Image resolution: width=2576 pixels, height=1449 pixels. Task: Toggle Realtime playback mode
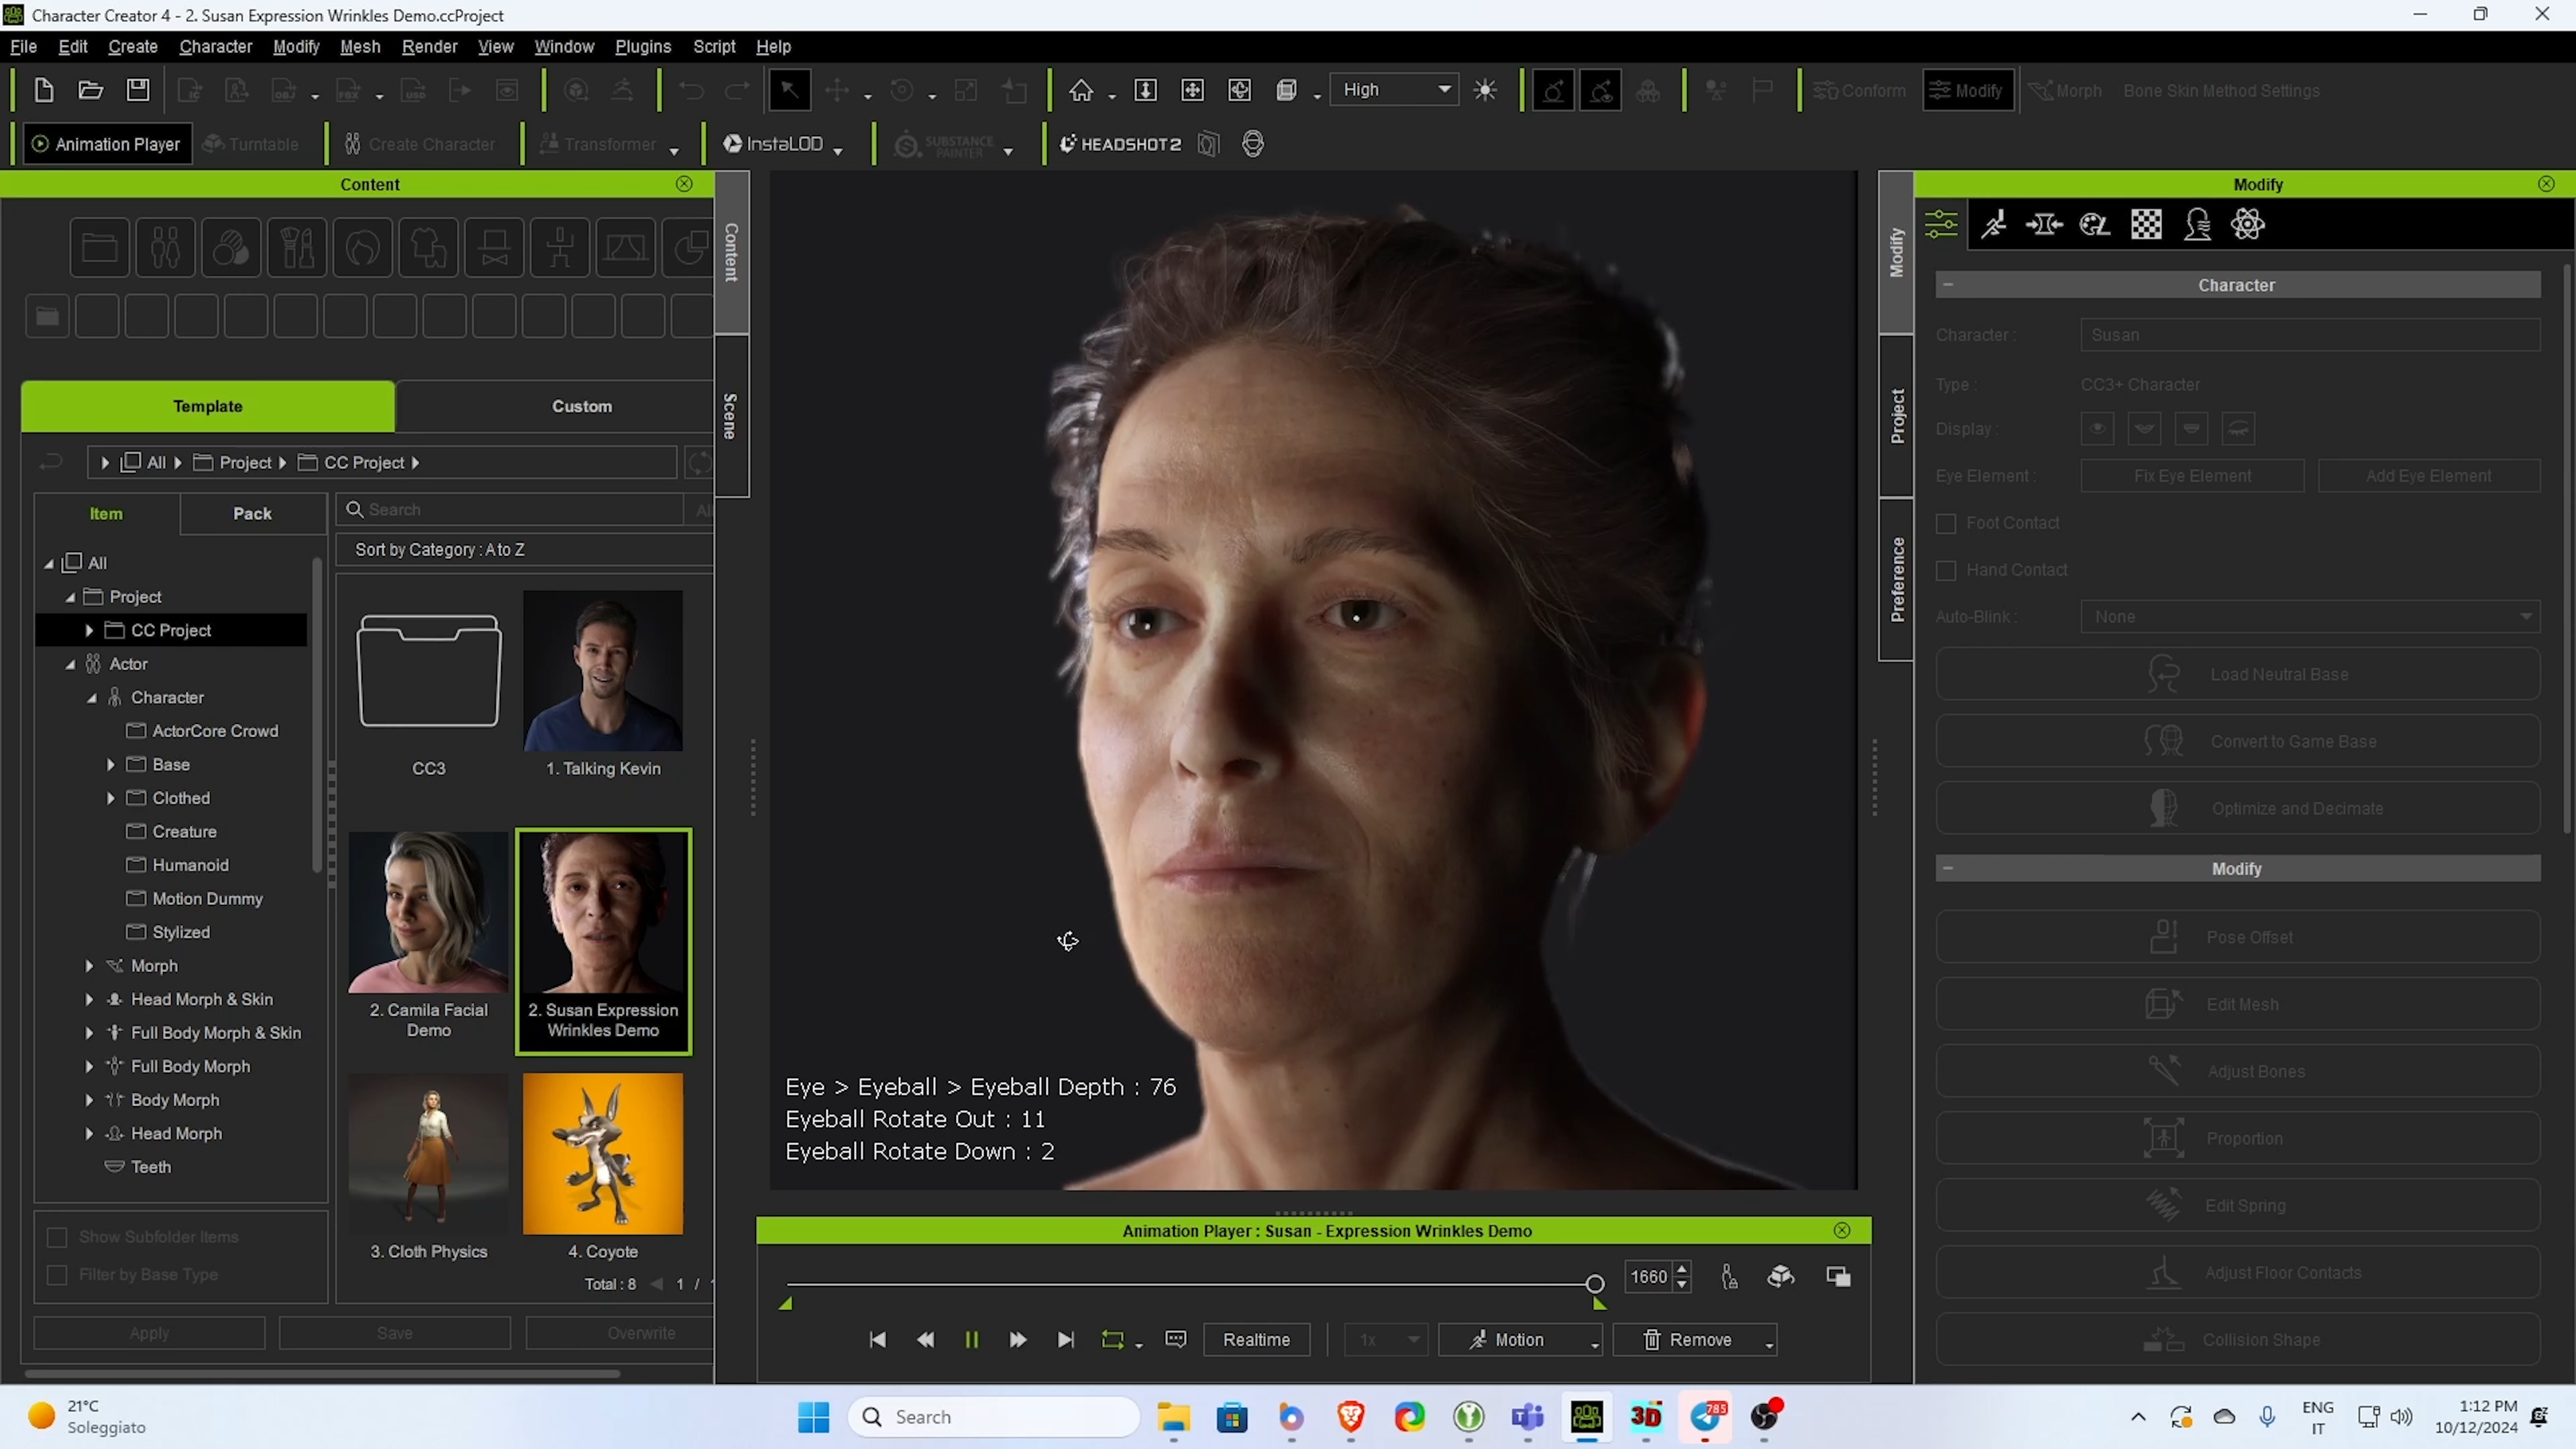tap(1256, 1340)
